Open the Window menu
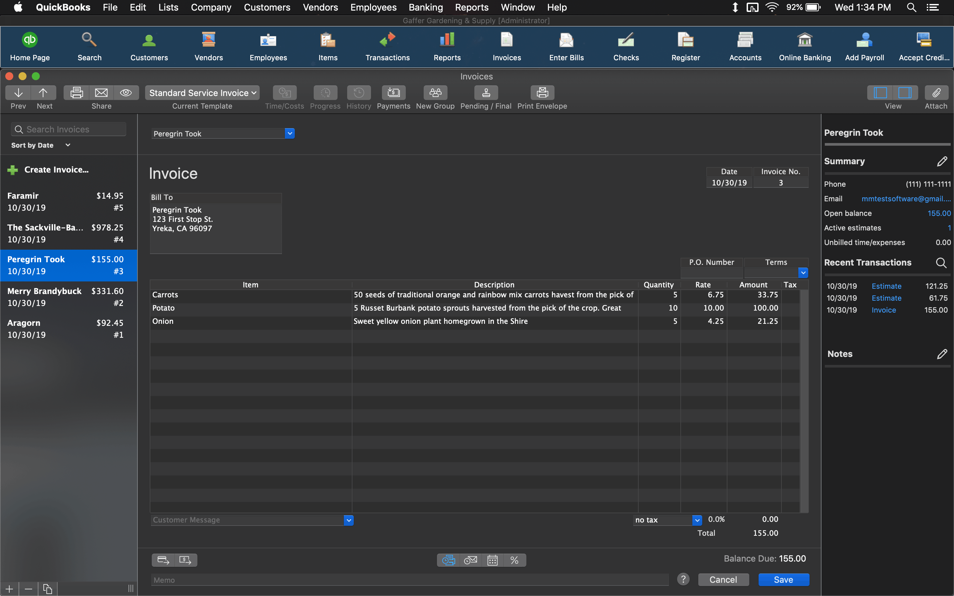 (x=518, y=7)
